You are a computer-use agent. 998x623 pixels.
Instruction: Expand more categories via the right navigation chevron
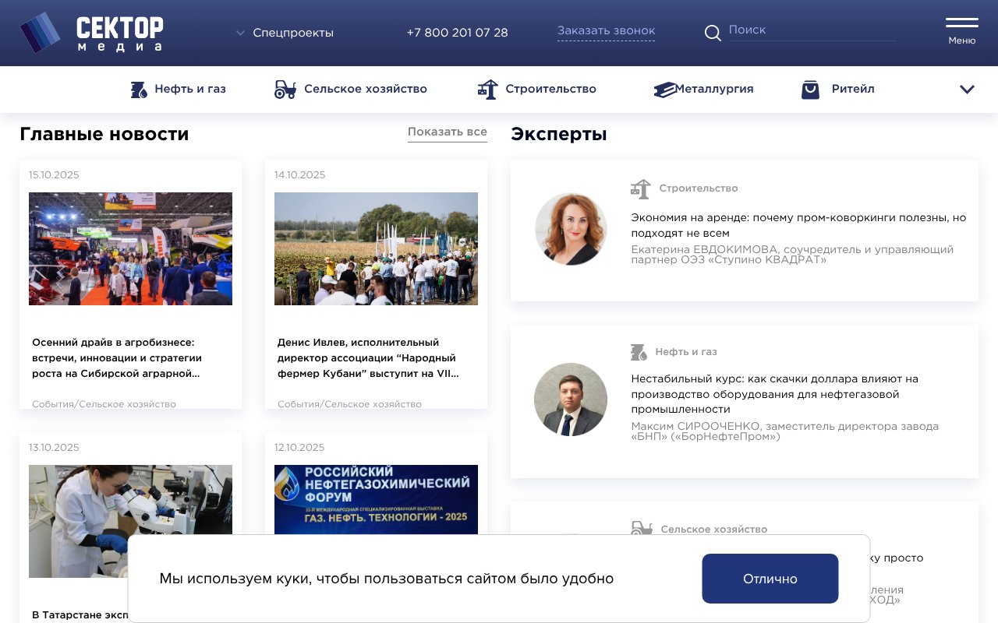[967, 89]
